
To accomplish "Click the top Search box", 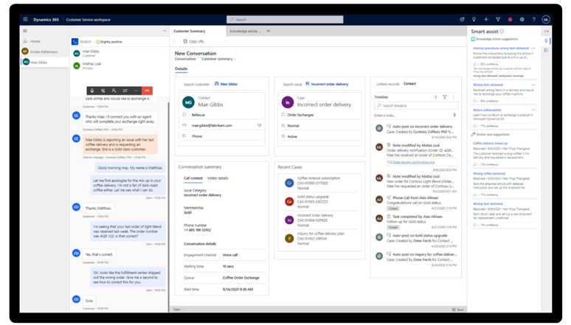I will point(285,19).
